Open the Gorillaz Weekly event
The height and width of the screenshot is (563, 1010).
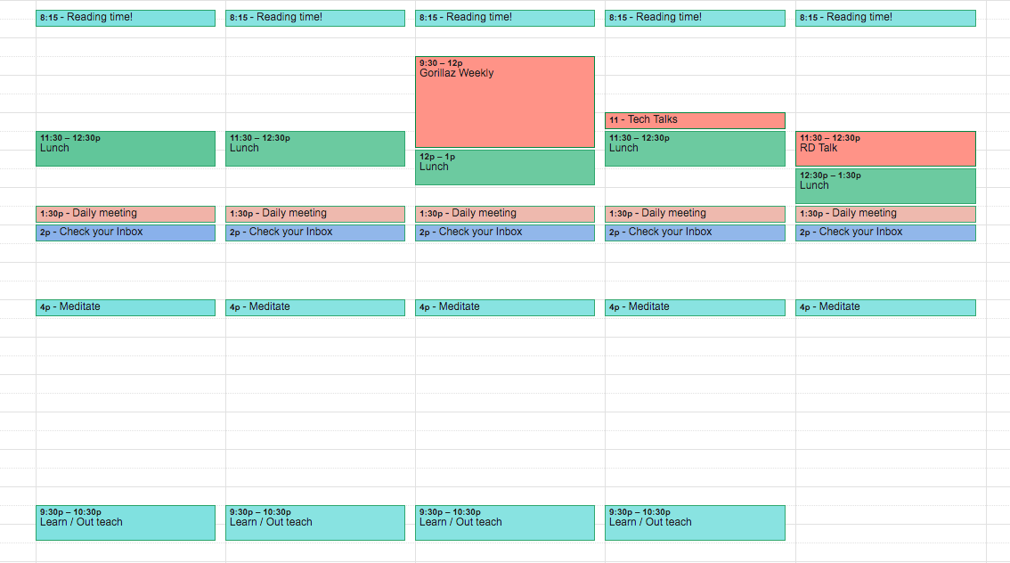[505, 102]
